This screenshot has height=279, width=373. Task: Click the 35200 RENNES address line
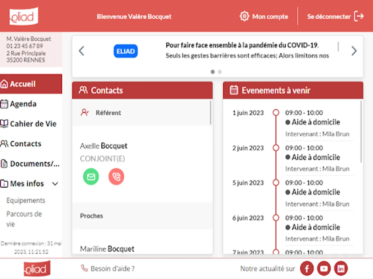[25, 60]
